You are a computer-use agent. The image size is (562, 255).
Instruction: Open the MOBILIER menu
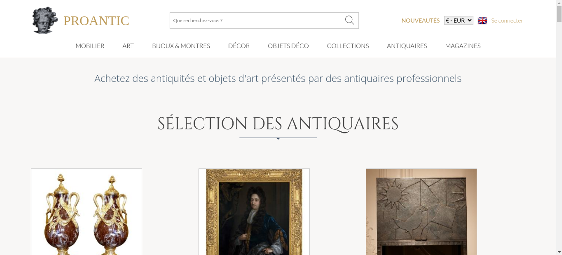click(x=90, y=46)
